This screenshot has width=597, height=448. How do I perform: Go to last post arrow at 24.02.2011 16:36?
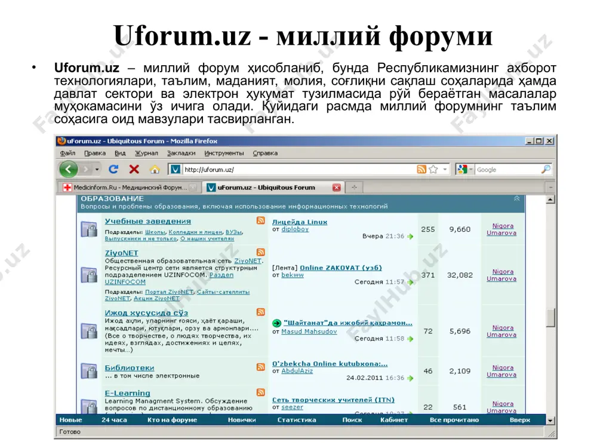(x=410, y=378)
